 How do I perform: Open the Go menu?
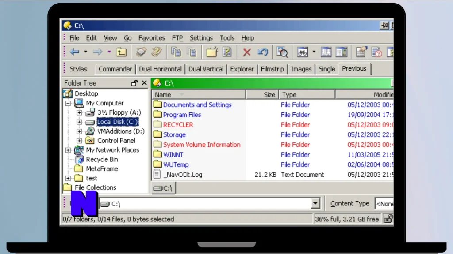click(x=128, y=38)
